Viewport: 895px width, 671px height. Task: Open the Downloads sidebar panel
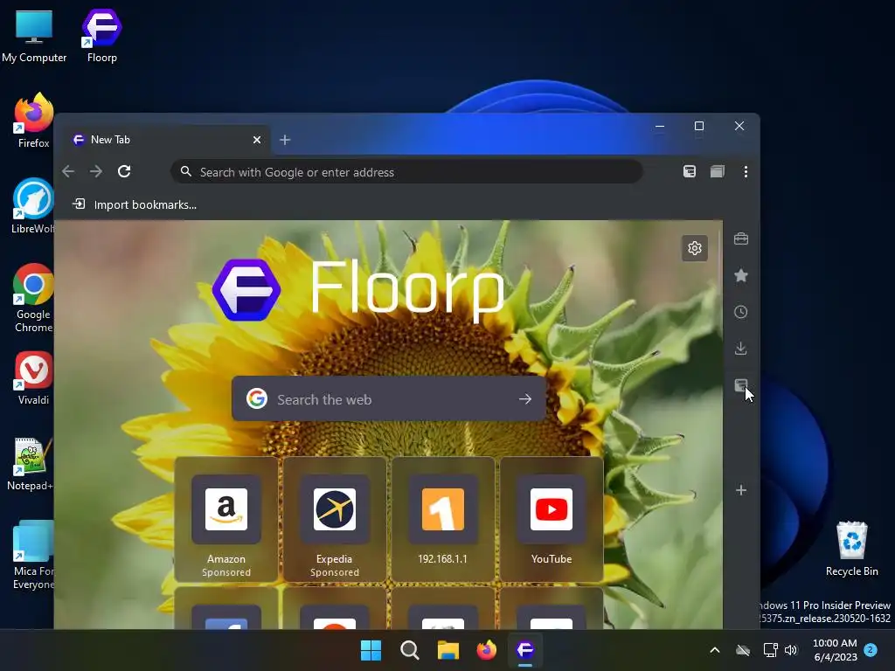coord(741,349)
